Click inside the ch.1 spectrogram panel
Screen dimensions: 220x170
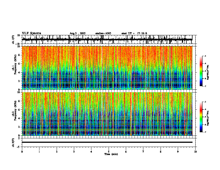pyautogui.click(x=107, y=68)
